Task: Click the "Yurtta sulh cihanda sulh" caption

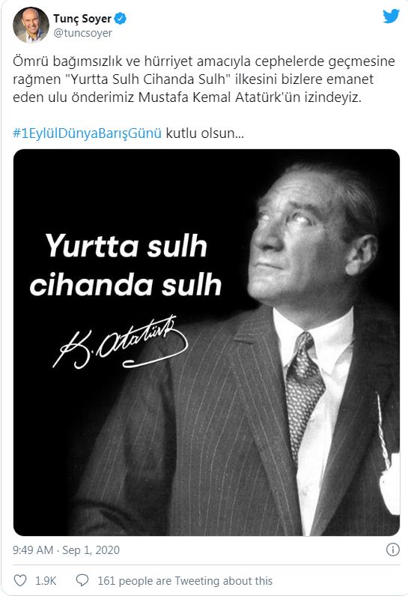Action: tap(126, 265)
